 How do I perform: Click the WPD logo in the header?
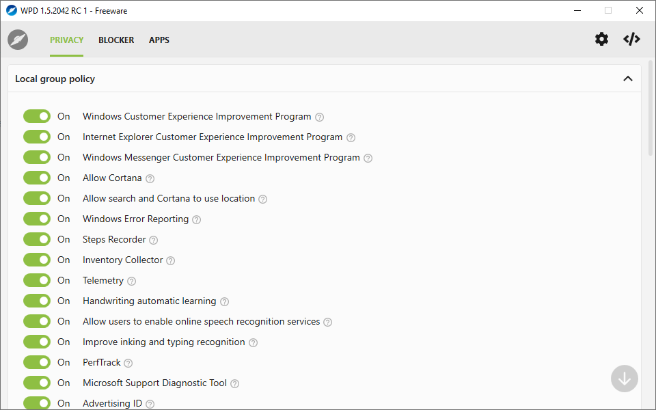pos(18,40)
